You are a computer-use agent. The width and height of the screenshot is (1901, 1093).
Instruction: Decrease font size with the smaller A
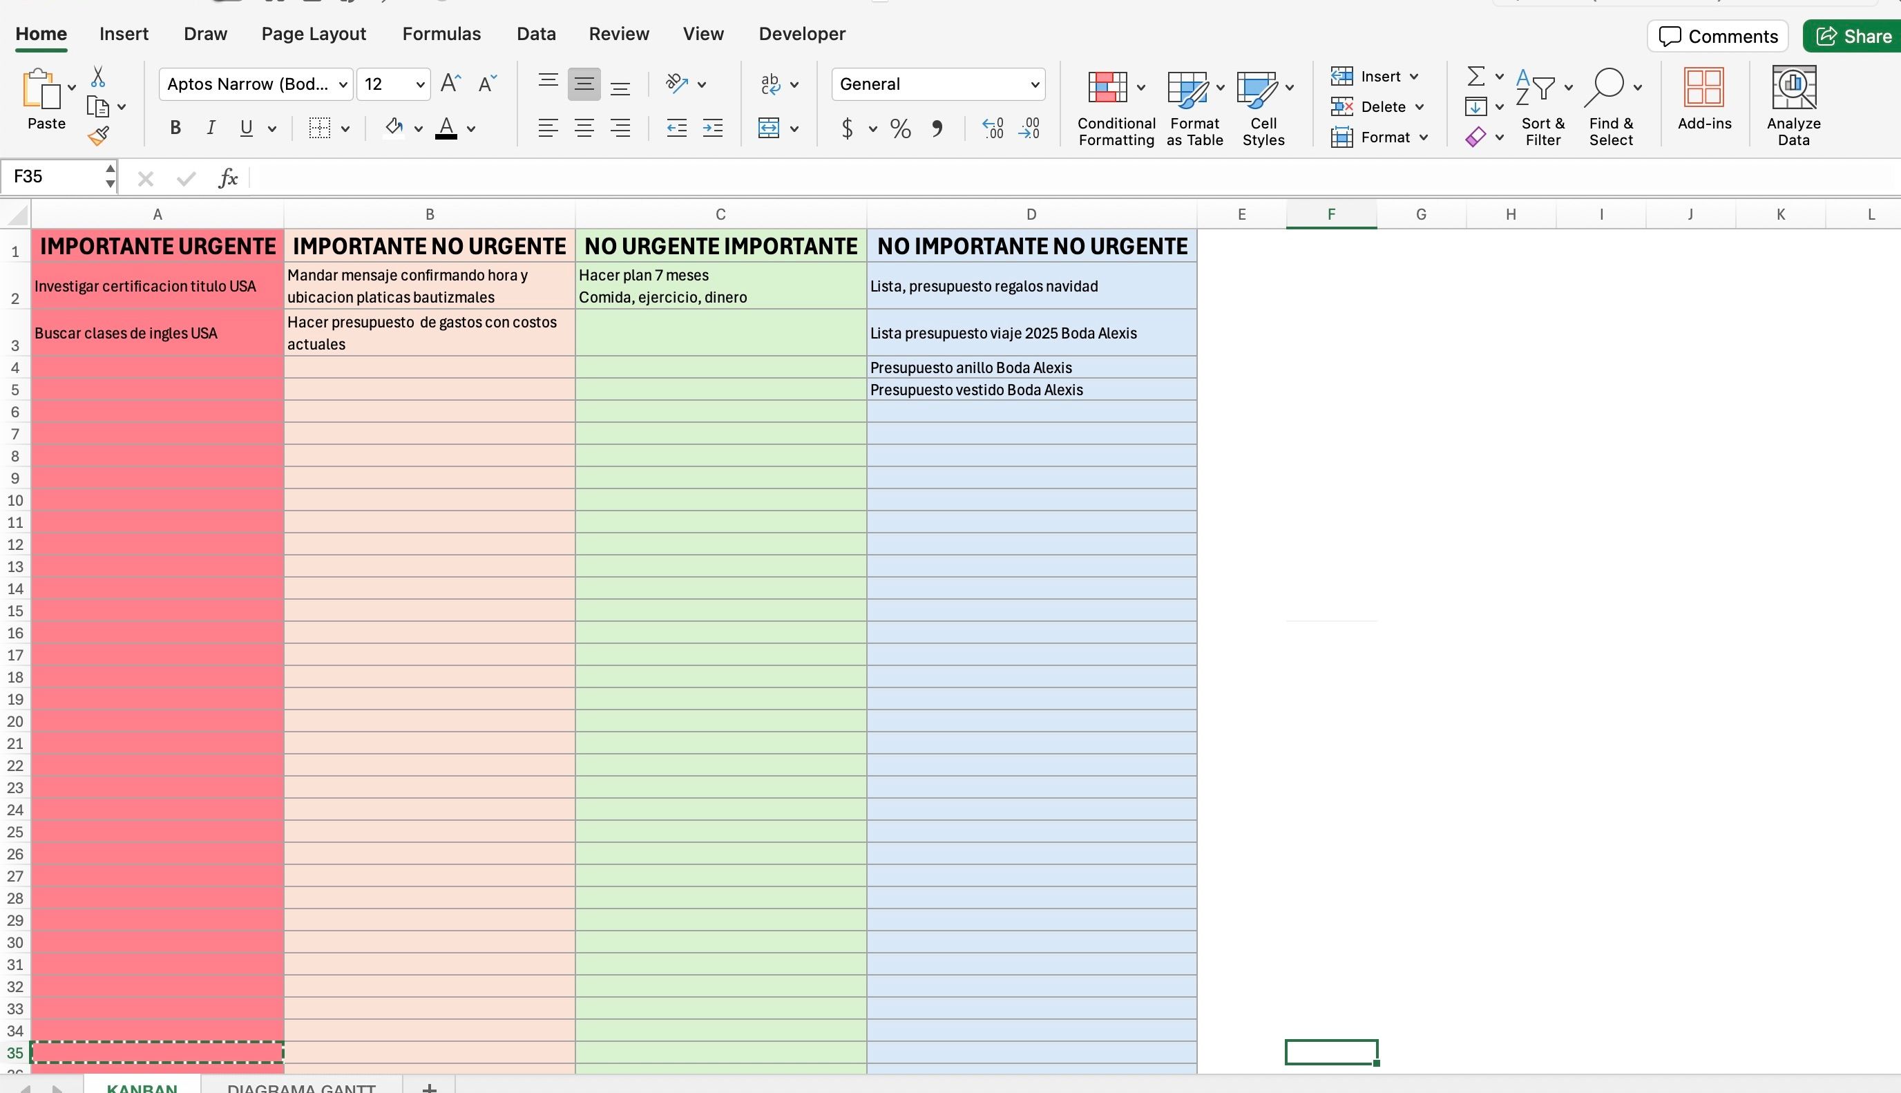click(x=488, y=84)
